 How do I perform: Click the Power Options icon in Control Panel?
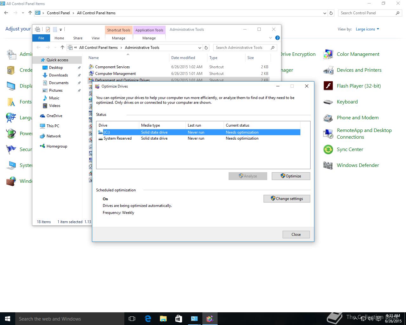11,134
